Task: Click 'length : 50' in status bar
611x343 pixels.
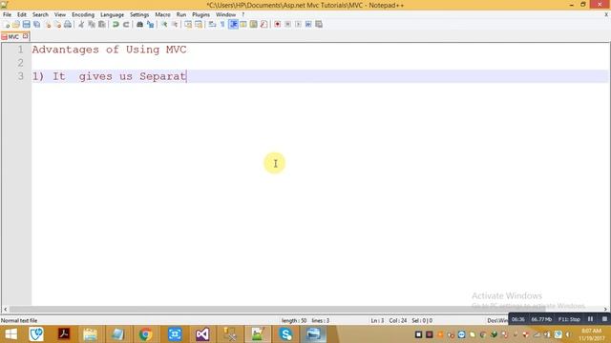Action: 294,320
